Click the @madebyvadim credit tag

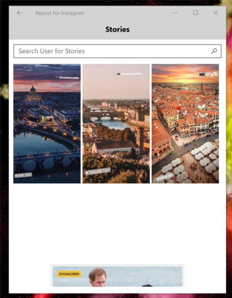pos(67,78)
